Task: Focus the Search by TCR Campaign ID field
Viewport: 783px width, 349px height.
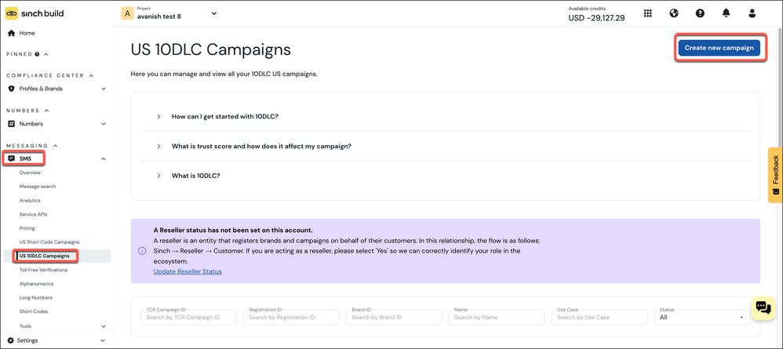Action: click(x=189, y=317)
